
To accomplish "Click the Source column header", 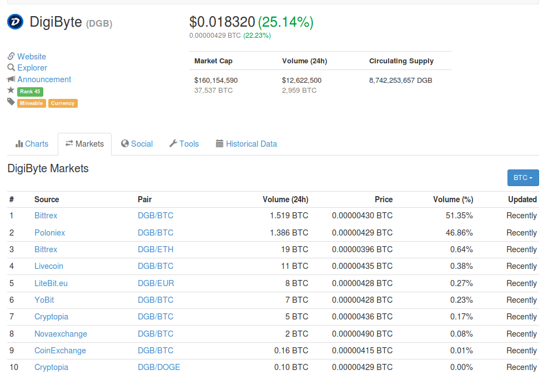I will [47, 199].
